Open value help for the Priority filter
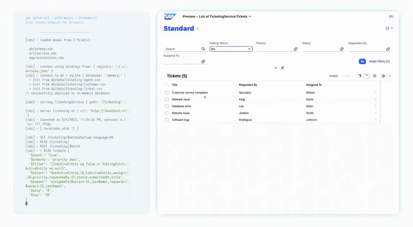The width and height of the screenshot is (413, 227). [295, 49]
